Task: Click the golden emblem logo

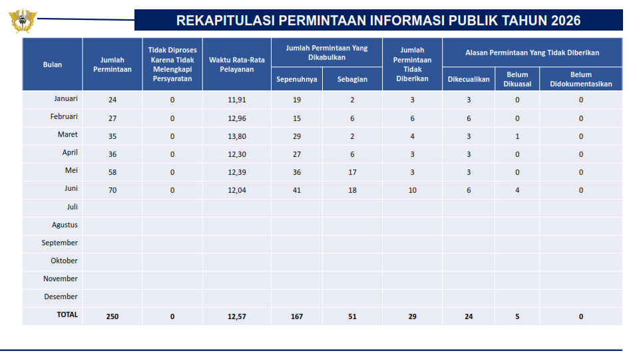Action: point(23,21)
